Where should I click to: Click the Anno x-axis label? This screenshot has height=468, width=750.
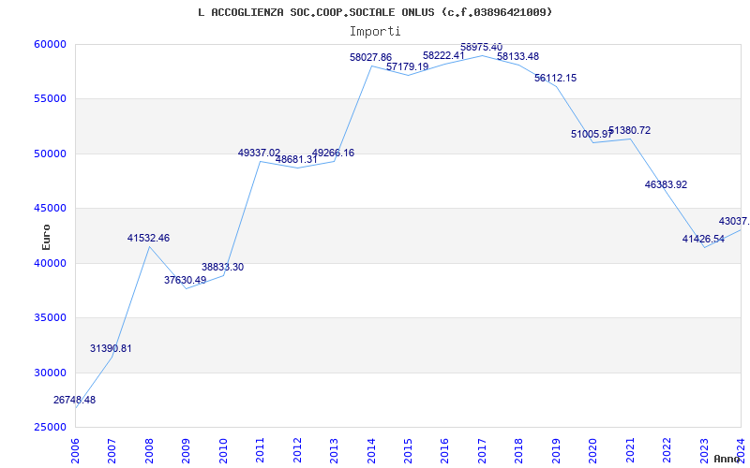point(727,459)
